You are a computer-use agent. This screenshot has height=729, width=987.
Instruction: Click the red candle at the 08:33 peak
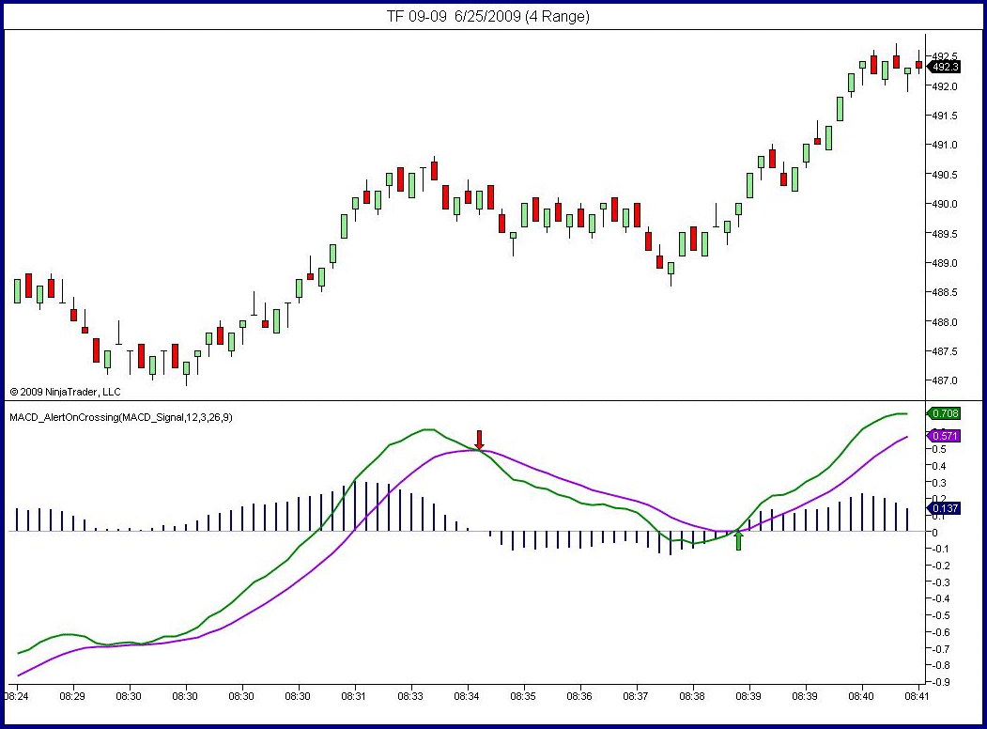click(x=434, y=170)
